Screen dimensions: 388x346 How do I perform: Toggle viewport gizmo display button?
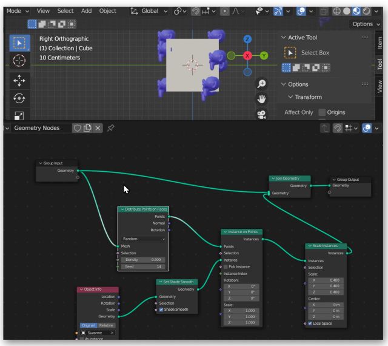[x=278, y=11]
